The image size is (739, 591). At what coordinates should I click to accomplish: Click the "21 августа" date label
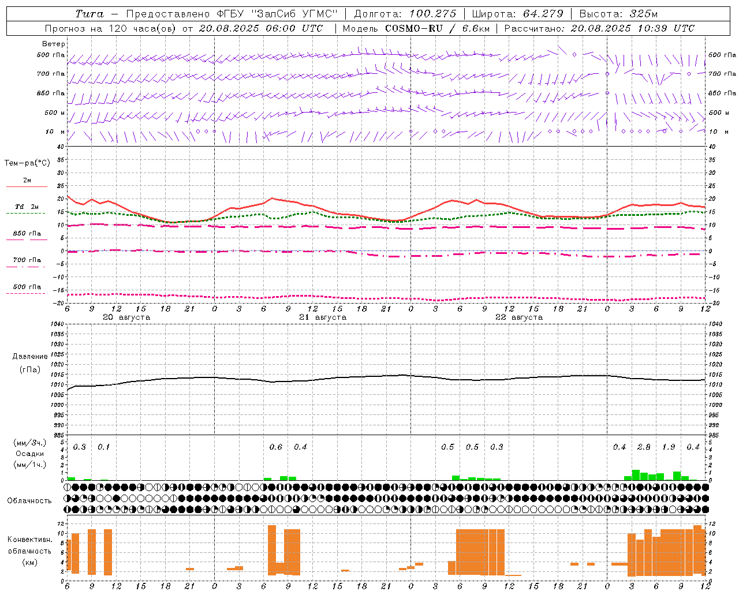coord(323,317)
